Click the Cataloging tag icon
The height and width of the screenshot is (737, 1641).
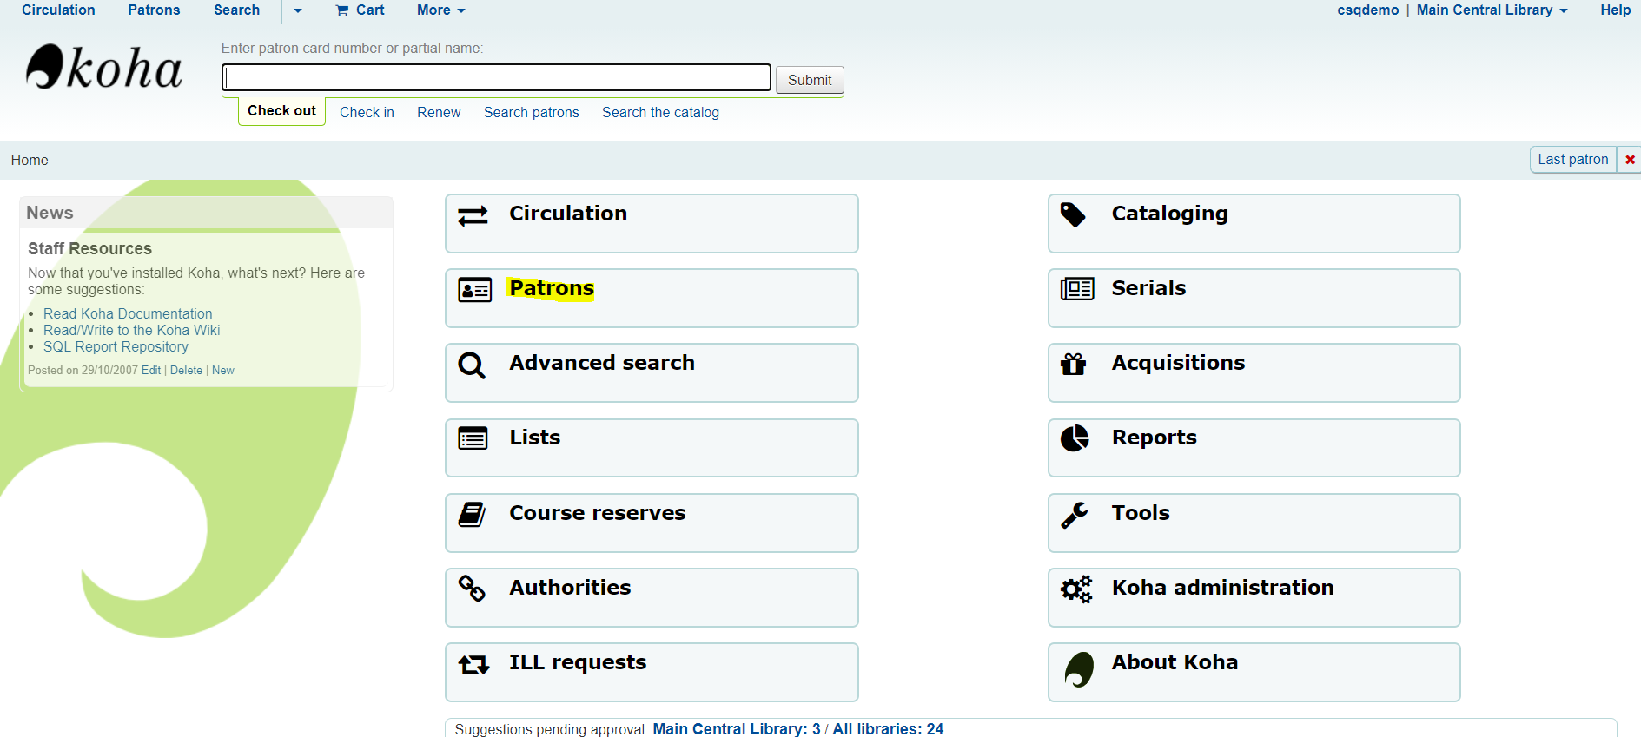(1073, 214)
